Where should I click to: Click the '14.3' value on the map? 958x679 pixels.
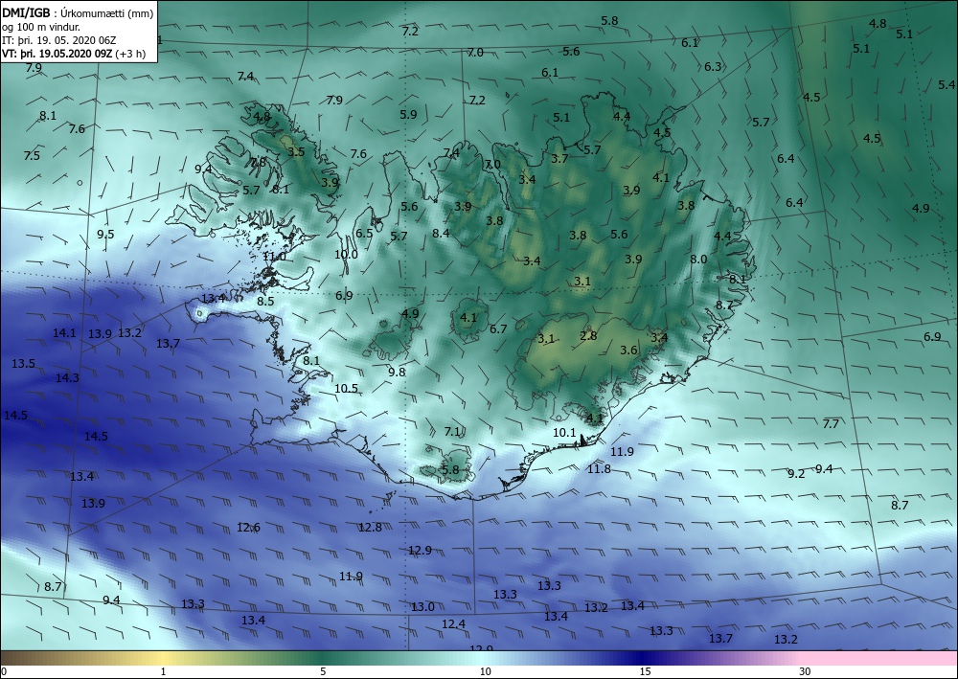pyautogui.click(x=67, y=378)
